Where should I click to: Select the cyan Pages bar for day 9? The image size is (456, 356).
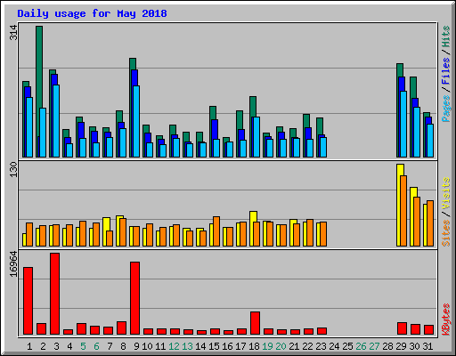pyautogui.click(x=136, y=121)
